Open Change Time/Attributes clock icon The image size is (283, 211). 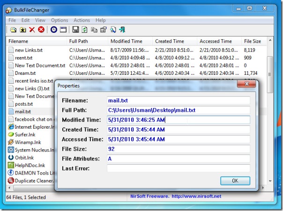54,30
